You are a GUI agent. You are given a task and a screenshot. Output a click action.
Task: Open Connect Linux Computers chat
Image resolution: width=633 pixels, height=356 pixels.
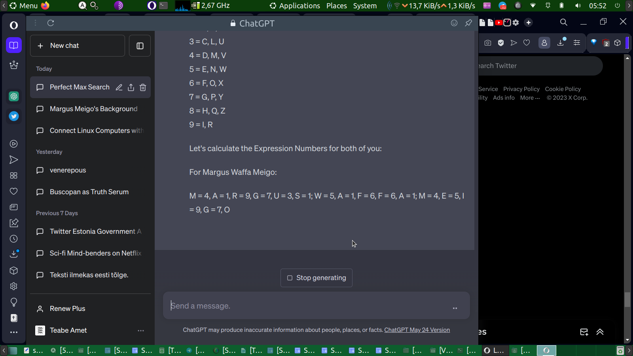click(90, 131)
